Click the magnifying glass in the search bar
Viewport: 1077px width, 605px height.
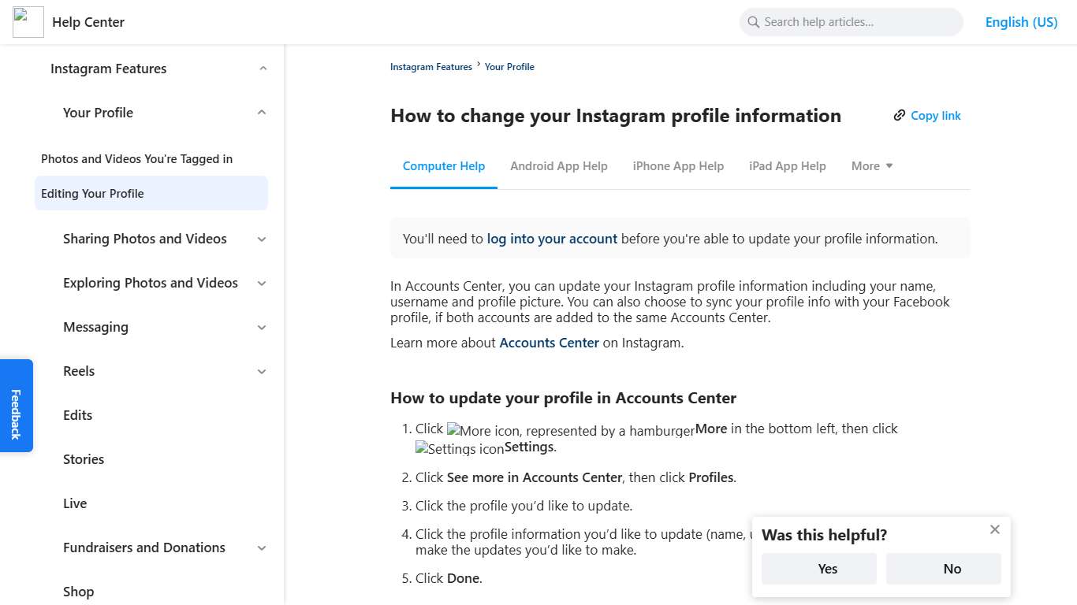(753, 22)
